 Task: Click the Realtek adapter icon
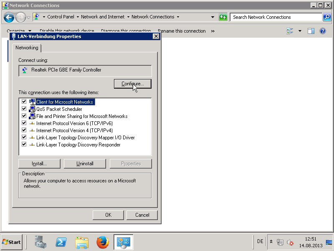coord(25,70)
